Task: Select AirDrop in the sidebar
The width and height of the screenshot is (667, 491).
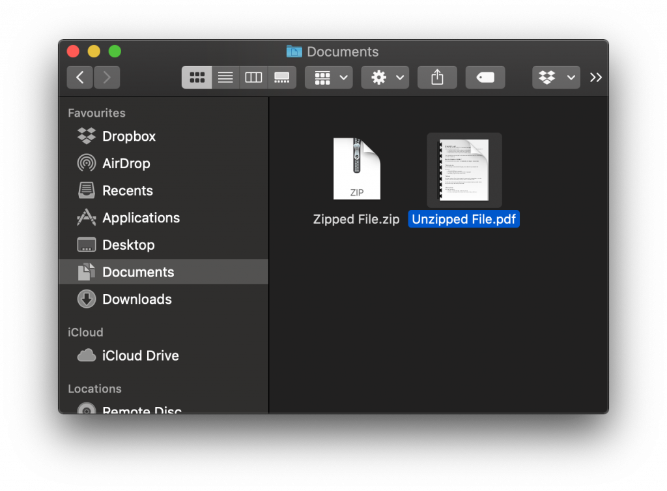Action: pos(126,163)
